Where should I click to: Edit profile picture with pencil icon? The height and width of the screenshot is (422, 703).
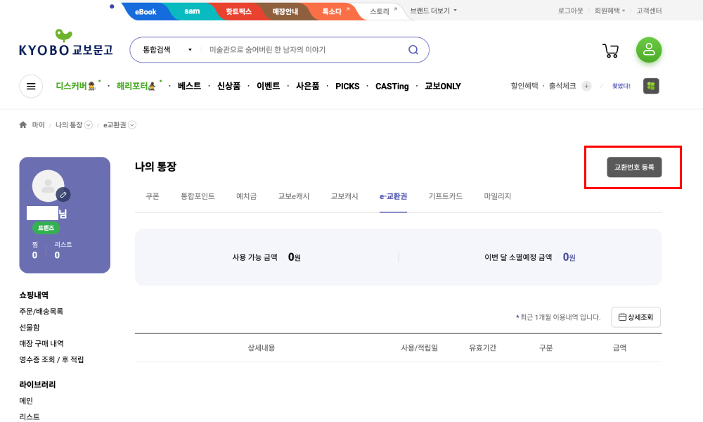point(63,195)
